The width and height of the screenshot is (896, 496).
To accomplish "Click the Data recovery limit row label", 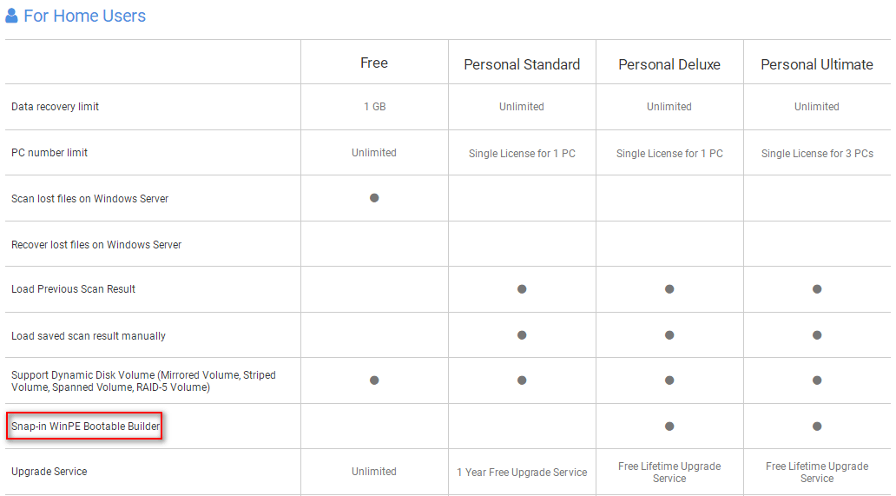I will (55, 107).
